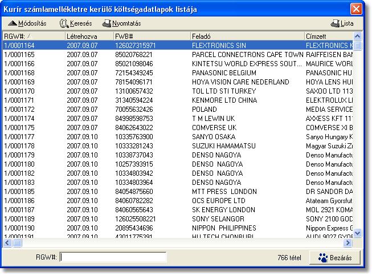372x275 pixels.
Task: Select row 1/0001171
Action: pos(178,100)
